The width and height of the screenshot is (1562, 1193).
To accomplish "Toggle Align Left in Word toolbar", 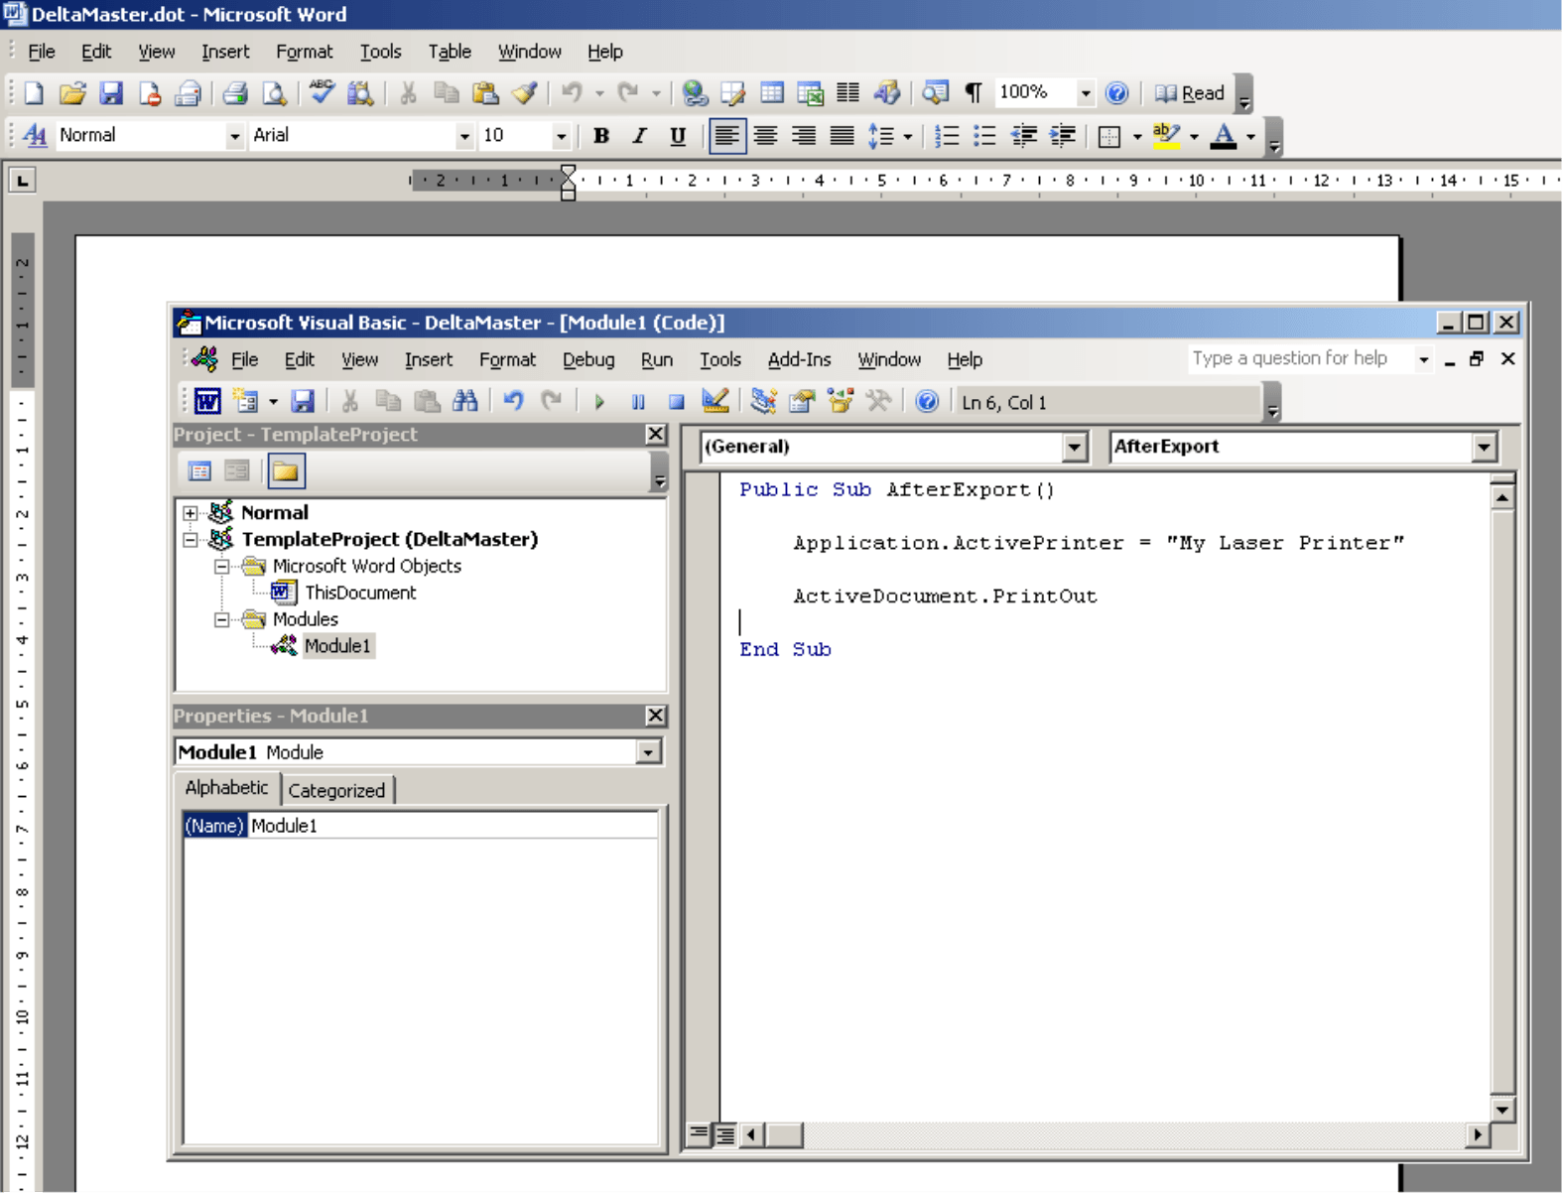I will (x=726, y=136).
